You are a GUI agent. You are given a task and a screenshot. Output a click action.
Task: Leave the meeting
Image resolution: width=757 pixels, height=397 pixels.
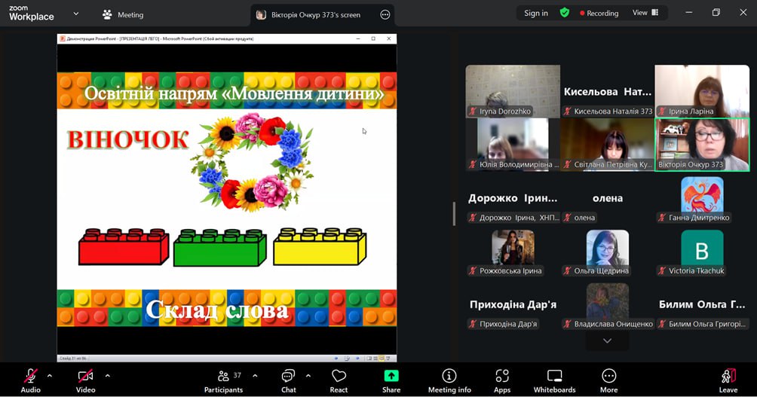tap(728, 380)
